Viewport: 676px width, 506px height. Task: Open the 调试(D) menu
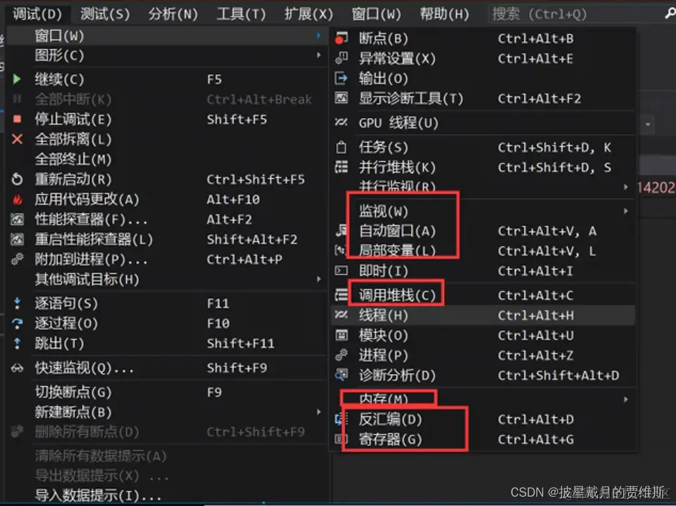pos(37,14)
